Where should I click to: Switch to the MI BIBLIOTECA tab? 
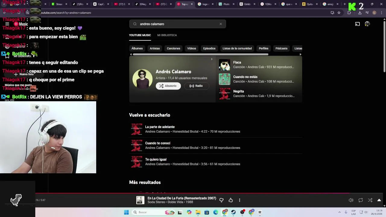point(167,35)
